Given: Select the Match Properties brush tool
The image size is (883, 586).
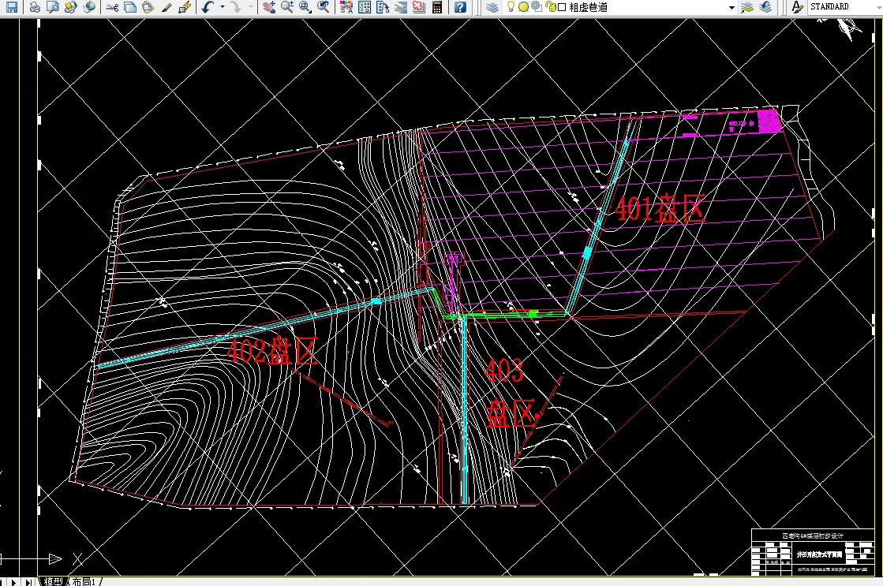Looking at the screenshot, I should (x=166, y=7).
